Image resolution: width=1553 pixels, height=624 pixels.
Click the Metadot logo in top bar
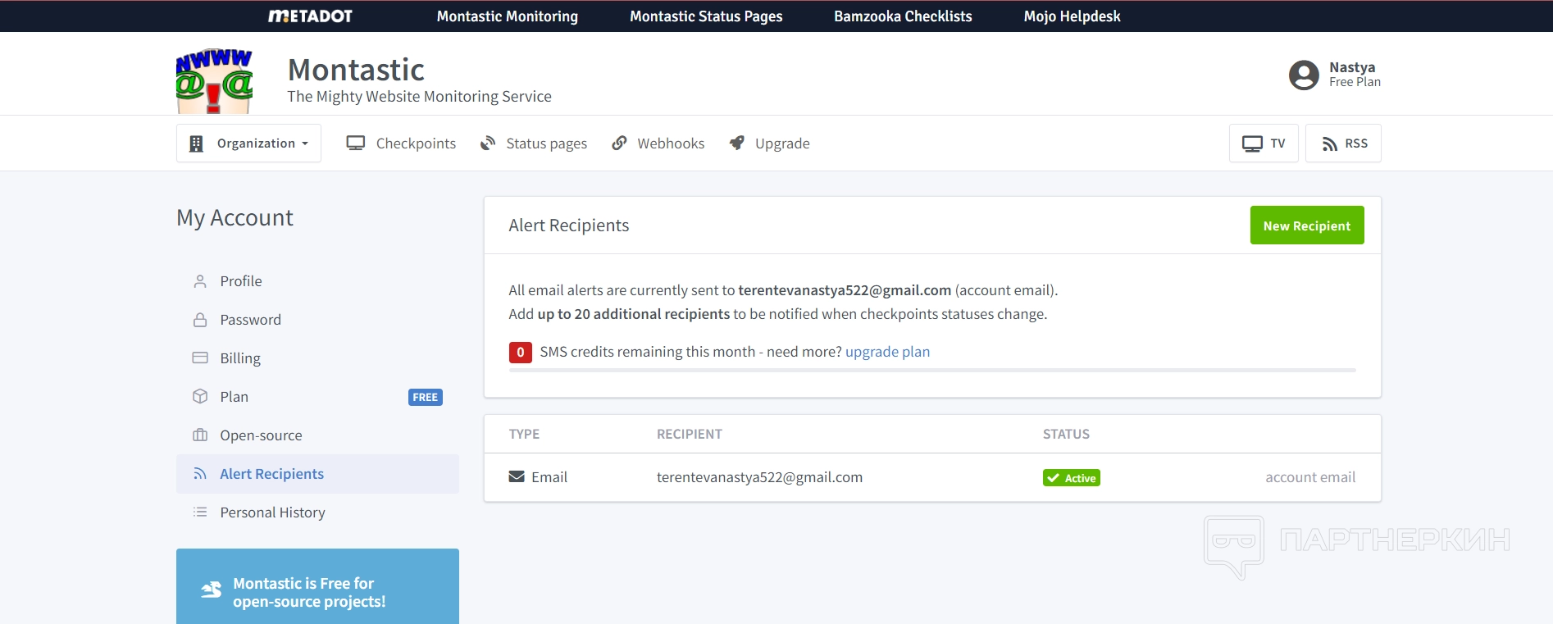pyautogui.click(x=310, y=16)
